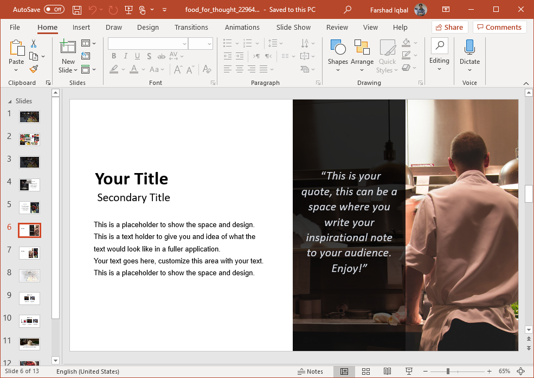The height and width of the screenshot is (378, 534).
Task: Fit slide to current window
Action: tap(521, 372)
